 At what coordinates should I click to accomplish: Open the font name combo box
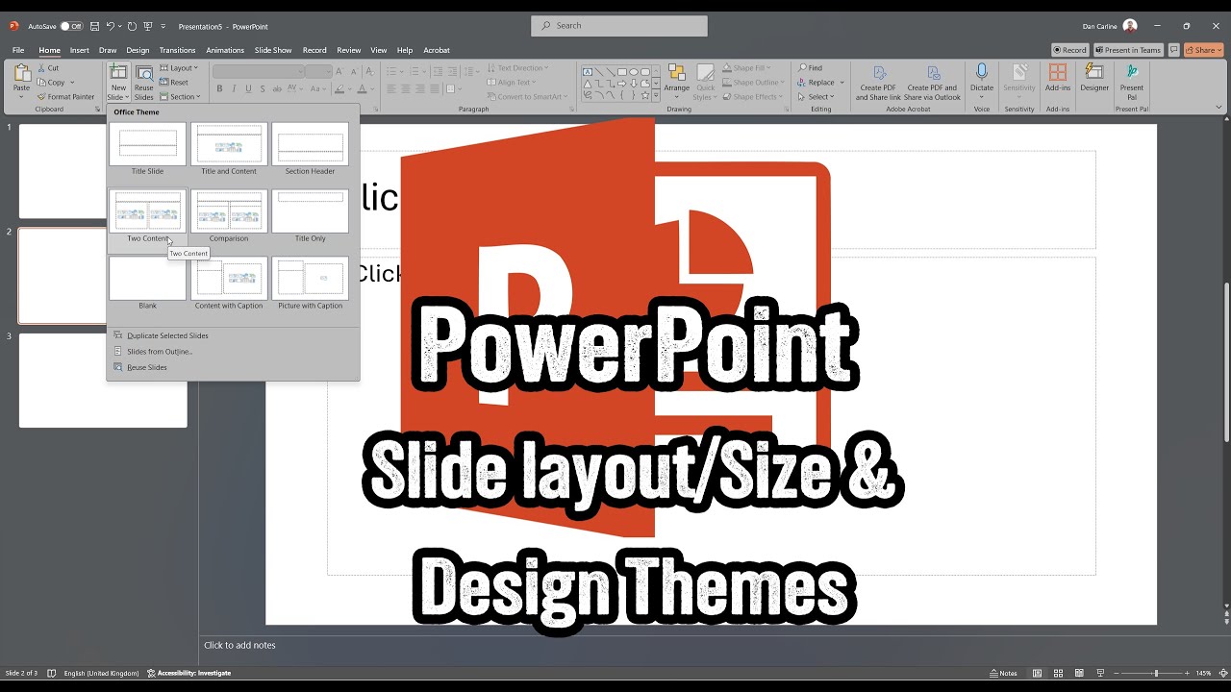click(x=259, y=72)
